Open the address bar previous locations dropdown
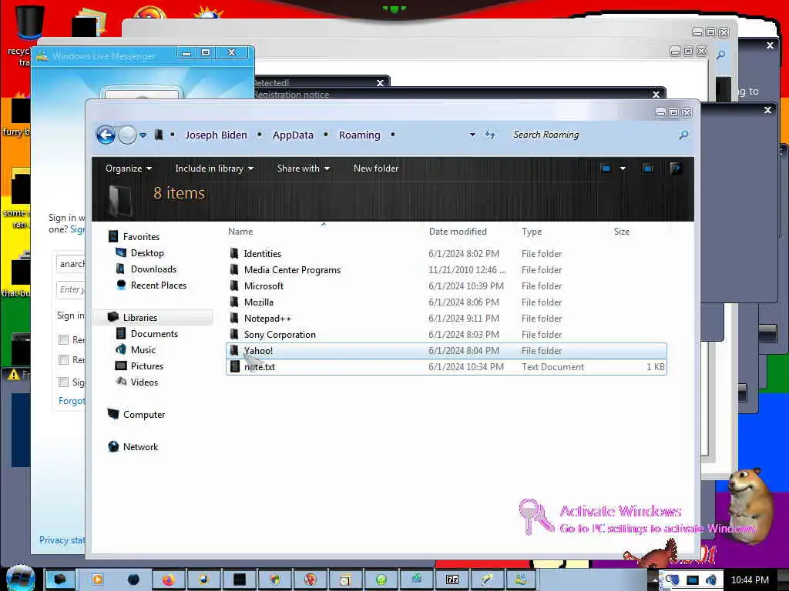 (472, 135)
